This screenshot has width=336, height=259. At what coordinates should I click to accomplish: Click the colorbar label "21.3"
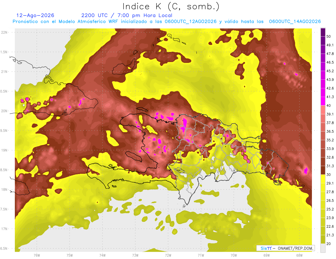330,235
